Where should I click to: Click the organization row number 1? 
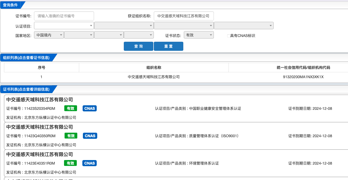coord(41,77)
